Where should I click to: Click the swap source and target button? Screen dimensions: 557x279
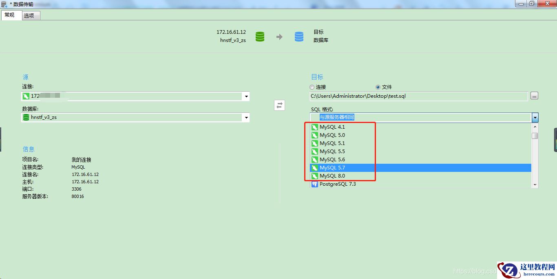(279, 105)
